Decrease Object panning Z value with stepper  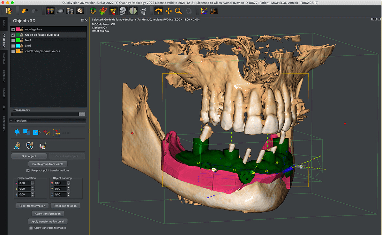click(x=69, y=196)
